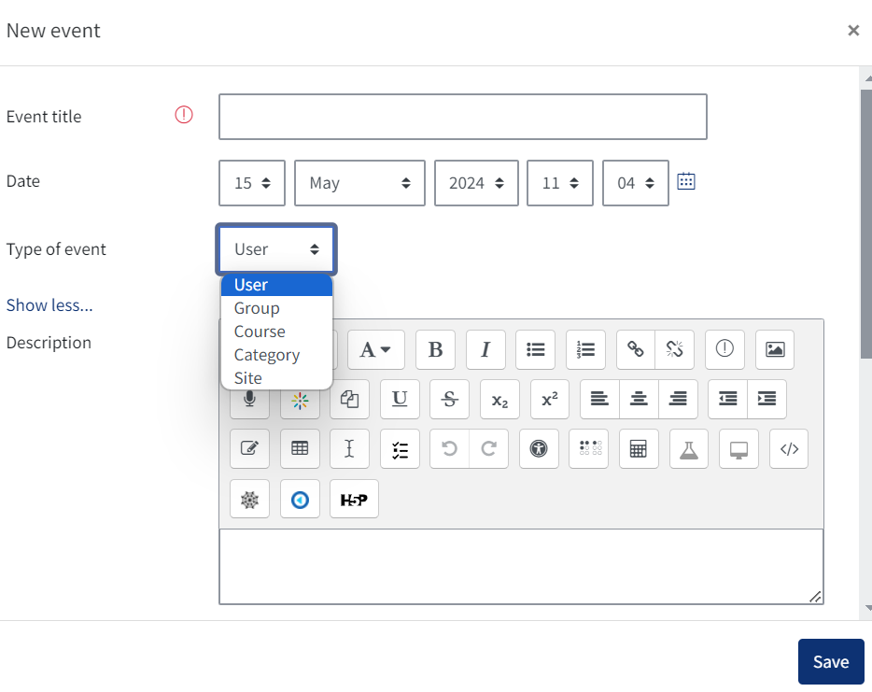Close the New event dialog
The width and height of the screenshot is (872, 692).
coord(853,31)
